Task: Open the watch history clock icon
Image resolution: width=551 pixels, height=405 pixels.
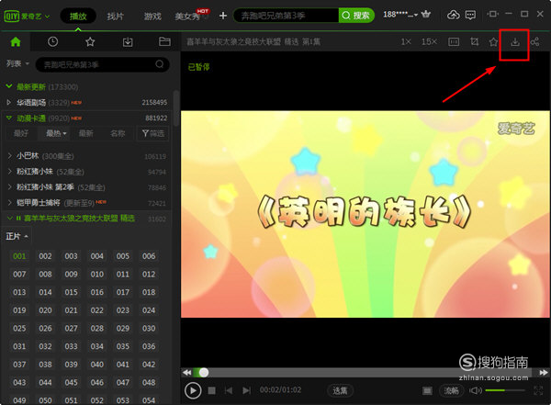Action: [x=52, y=42]
